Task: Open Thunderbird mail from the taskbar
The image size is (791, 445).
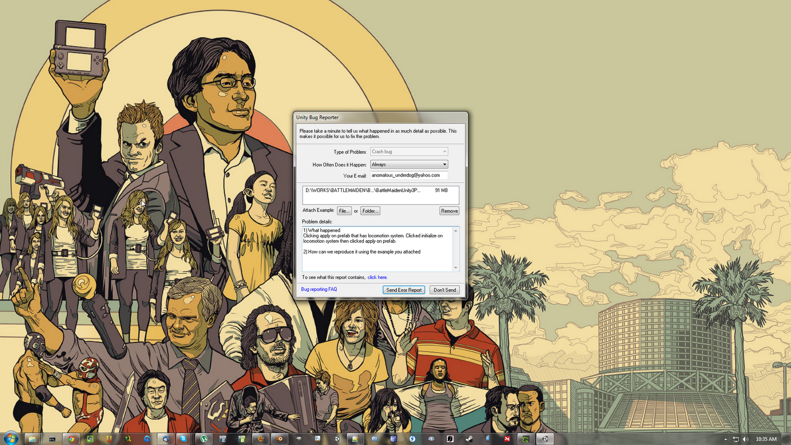Action: (166, 439)
